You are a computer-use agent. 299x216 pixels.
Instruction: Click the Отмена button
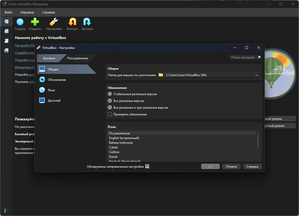tap(231, 167)
